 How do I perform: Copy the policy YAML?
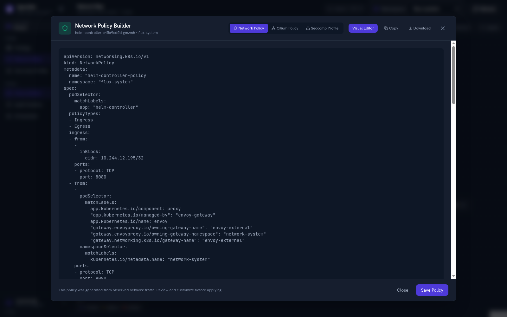click(391, 28)
